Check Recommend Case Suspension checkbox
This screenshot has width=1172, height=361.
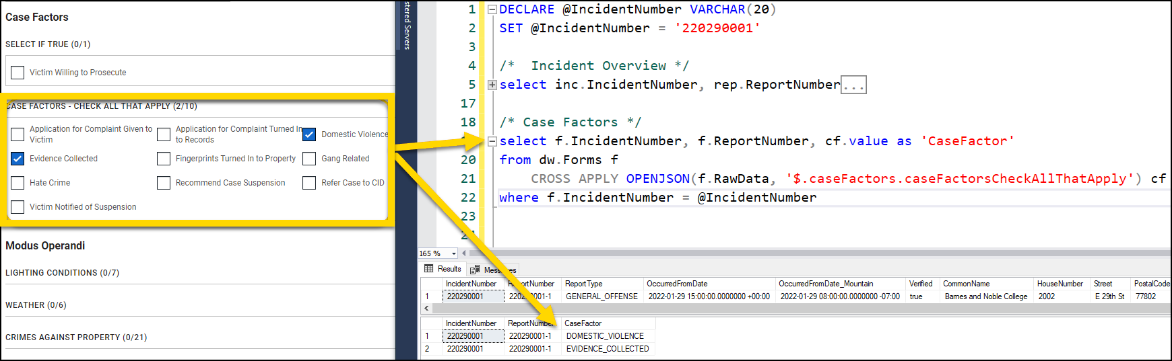(x=164, y=183)
